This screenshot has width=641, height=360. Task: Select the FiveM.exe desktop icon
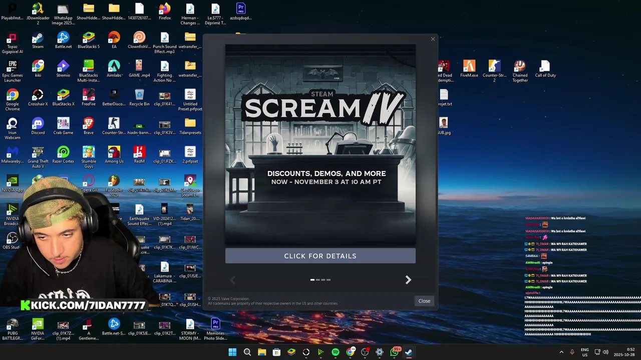pyautogui.click(x=469, y=69)
